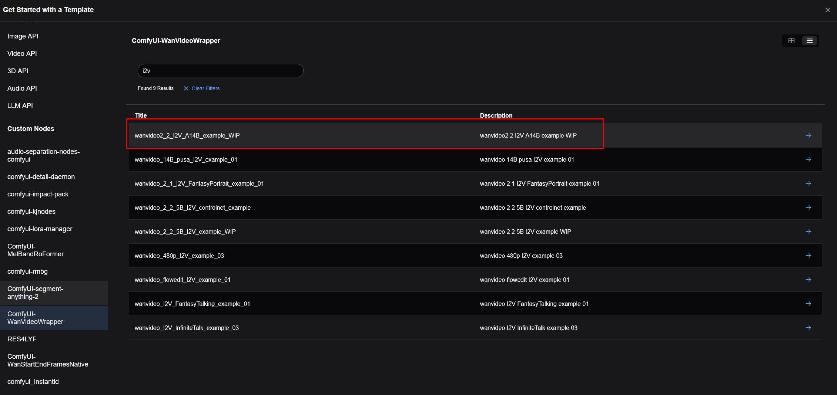The width and height of the screenshot is (837, 395).
Task: Click the Description column header
Action: coord(496,115)
